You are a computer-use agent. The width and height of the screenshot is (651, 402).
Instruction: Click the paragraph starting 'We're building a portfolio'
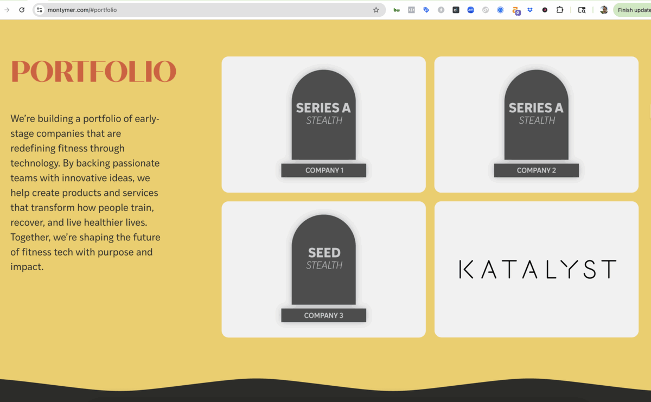point(86,193)
